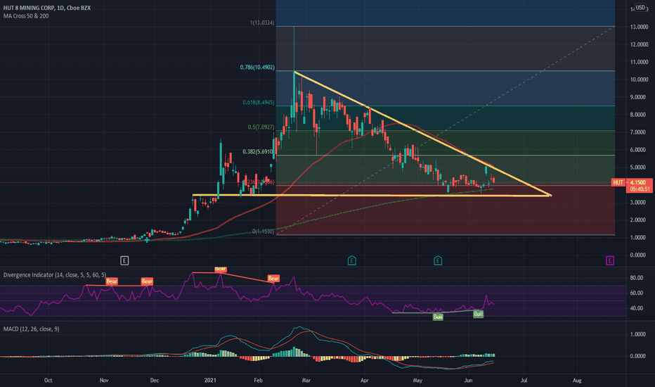
Task: Select the 0.382(5.6910) Fibonacci label
Action: [x=258, y=151]
